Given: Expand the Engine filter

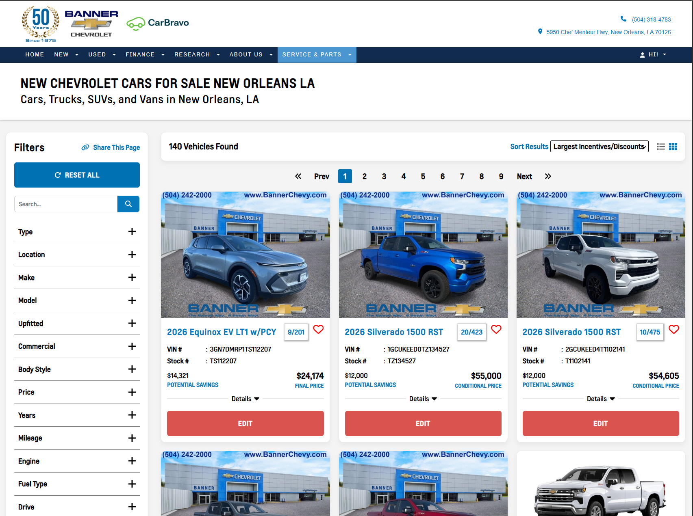Looking at the screenshot, I should pos(77,461).
